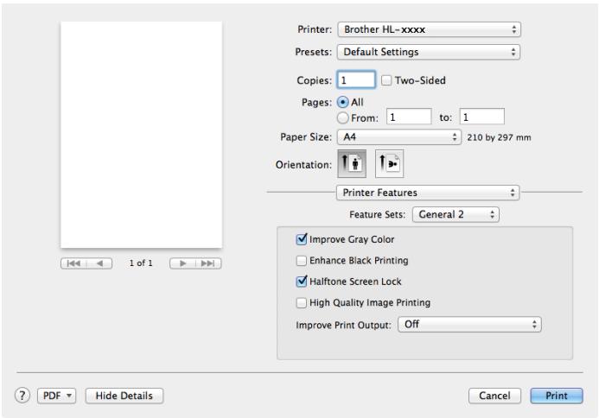The width and height of the screenshot is (599, 418).
Task: Open the help question mark button
Action: point(22,396)
